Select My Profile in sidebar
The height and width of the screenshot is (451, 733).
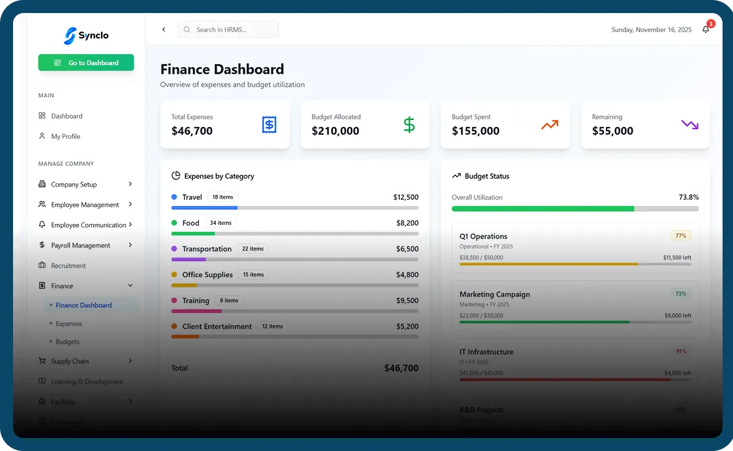65,136
